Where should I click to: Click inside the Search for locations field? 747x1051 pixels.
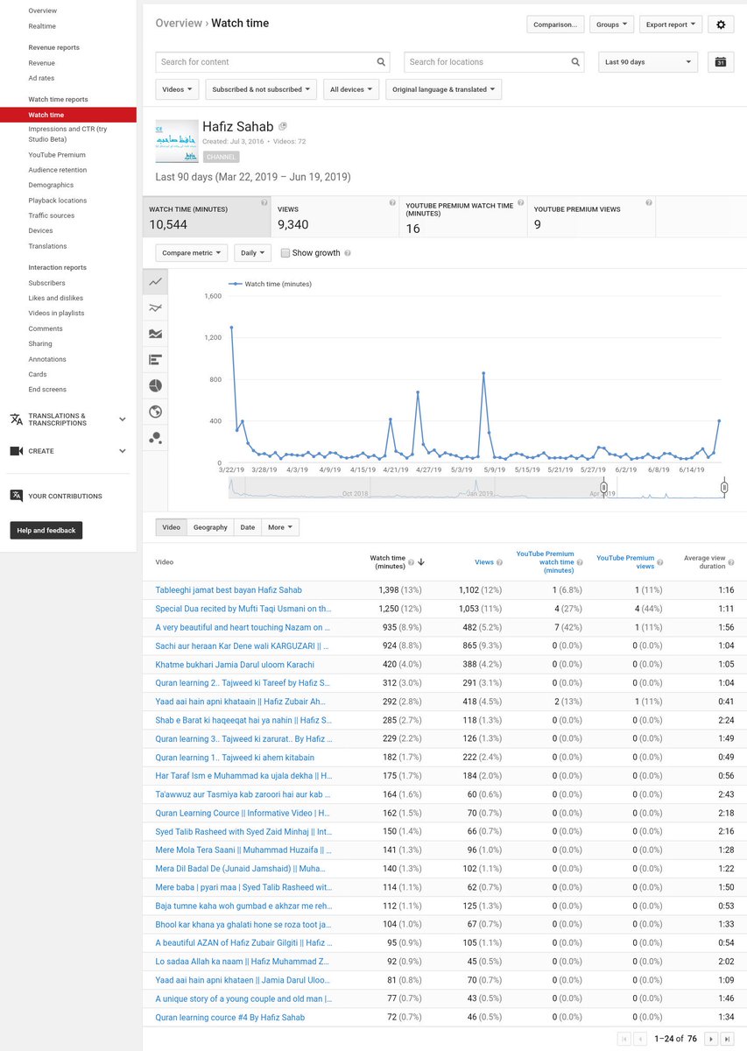[x=487, y=62]
